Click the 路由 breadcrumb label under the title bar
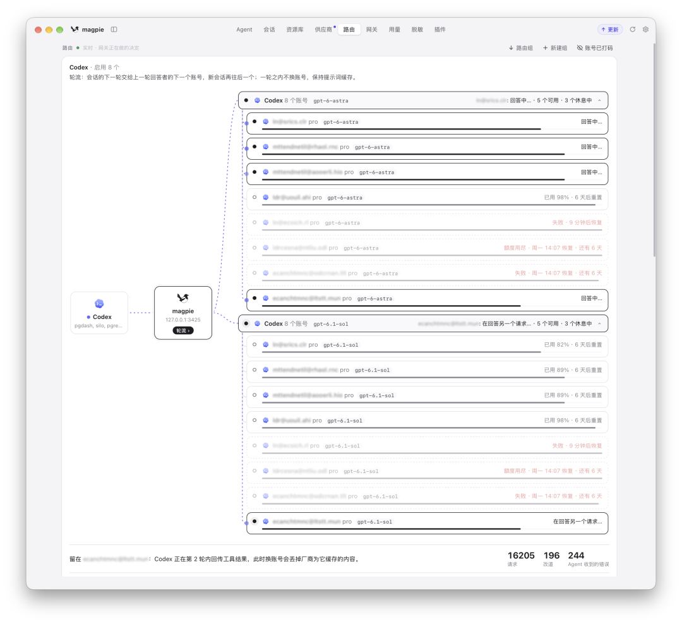Viewport: 682px width, 624px height. pos(67,48)
